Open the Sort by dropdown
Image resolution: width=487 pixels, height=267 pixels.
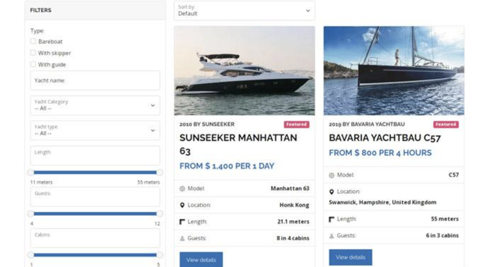coord(245,11)
